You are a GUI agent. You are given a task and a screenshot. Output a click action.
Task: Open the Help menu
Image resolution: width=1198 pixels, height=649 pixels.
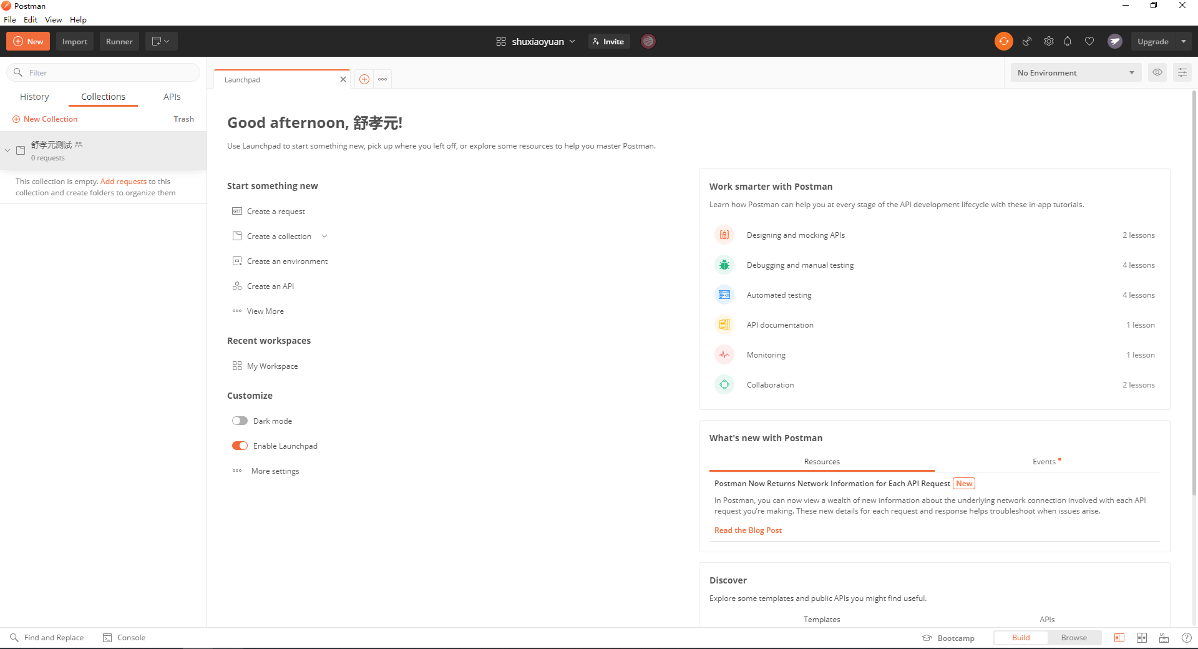(x=78, y=19)
